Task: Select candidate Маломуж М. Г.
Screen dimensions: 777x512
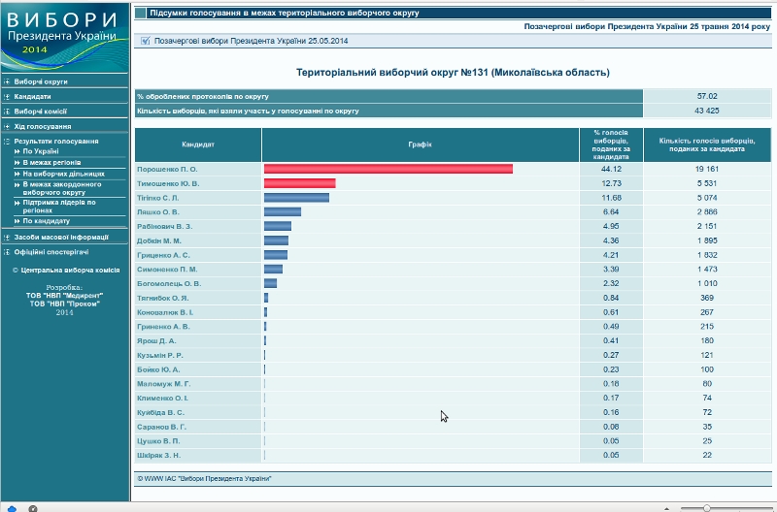Action: [163, 384]
